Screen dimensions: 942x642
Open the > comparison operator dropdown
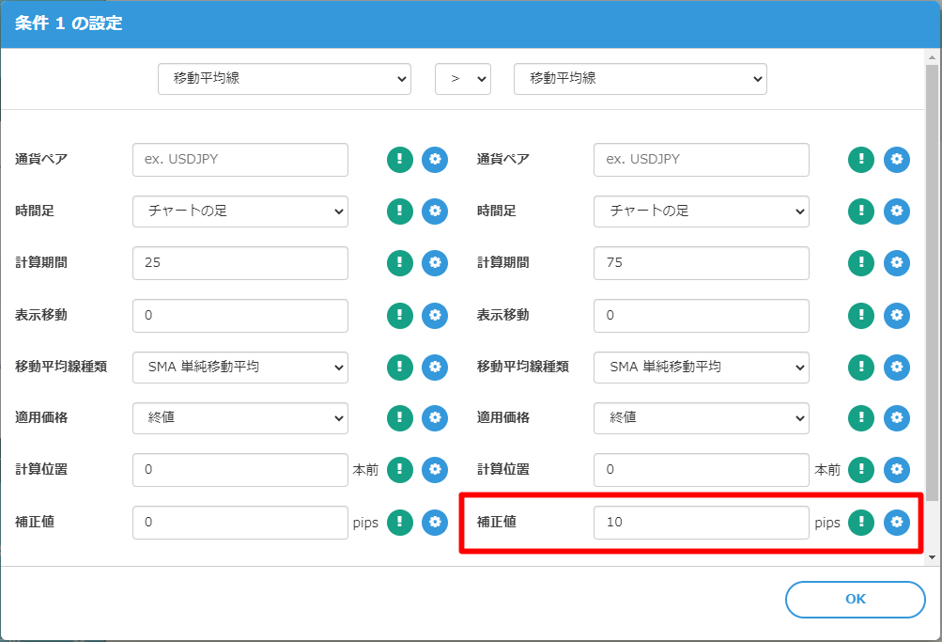[x=463, y=79]
